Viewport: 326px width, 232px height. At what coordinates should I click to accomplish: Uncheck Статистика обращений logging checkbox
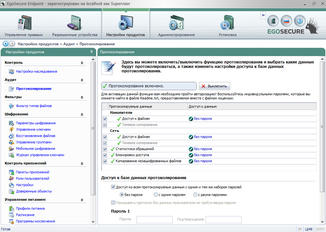click(x=105, y=149)
